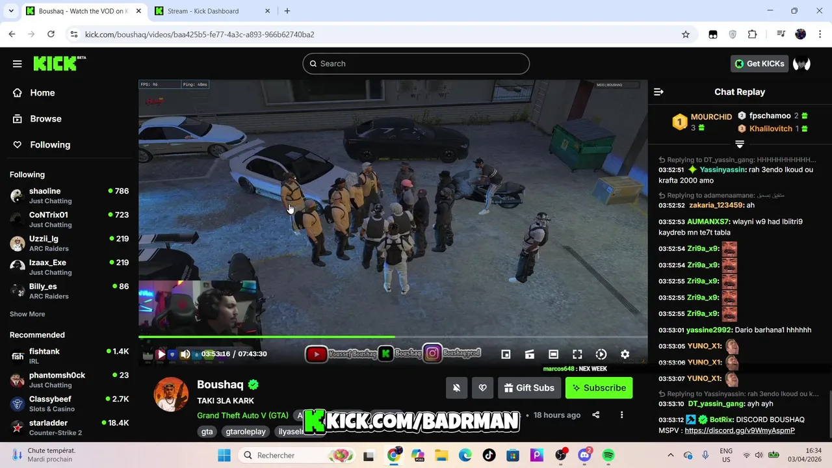Bookmark this page with star
This screenshot has width=832, height=468.
click(686, 34)
